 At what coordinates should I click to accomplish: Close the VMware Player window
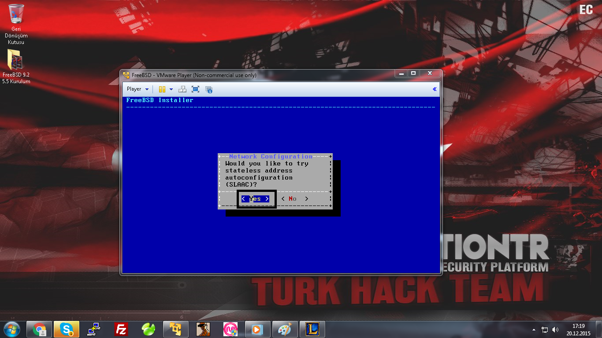click(430, 73)
